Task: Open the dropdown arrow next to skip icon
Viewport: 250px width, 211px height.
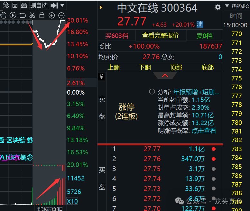Action: click(x=62, y=5)
